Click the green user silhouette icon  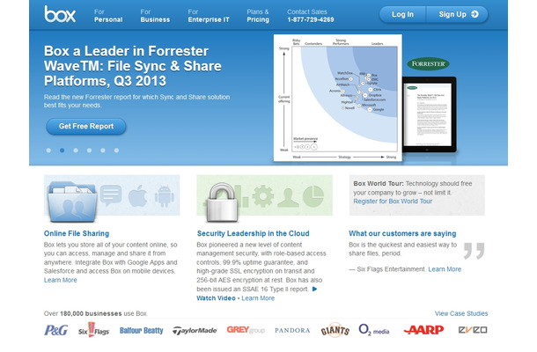point(289,197)
